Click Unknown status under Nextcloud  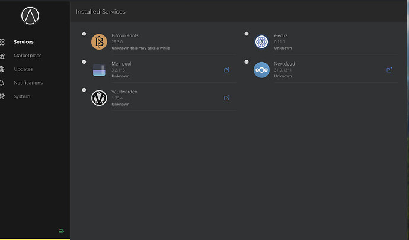pos(283,76)
